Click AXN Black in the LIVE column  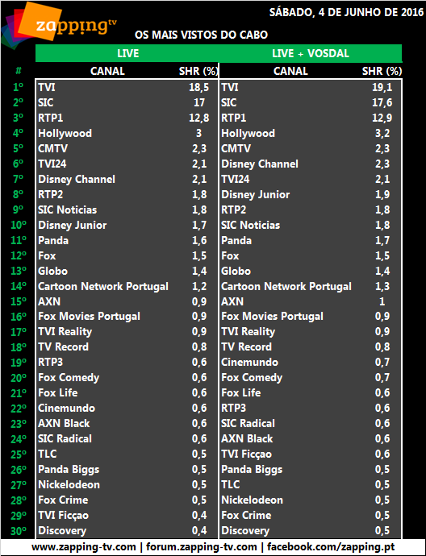[64, 423]
